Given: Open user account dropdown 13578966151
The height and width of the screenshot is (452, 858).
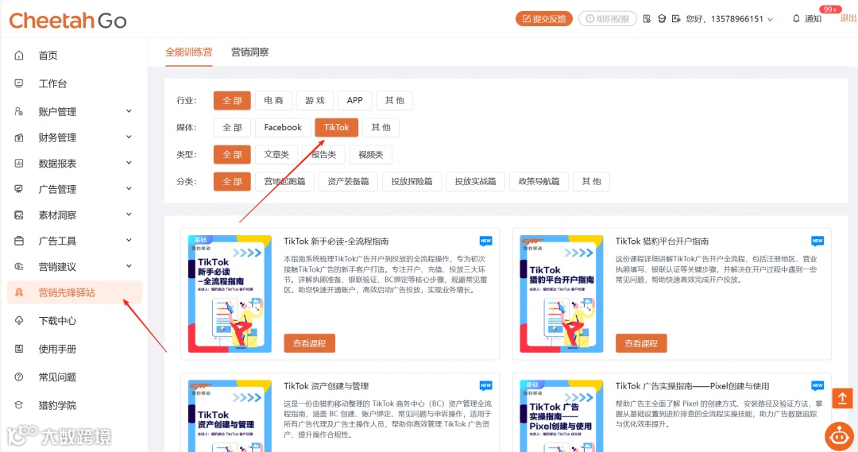Looking at the screenshot, I should click(729, 18).
